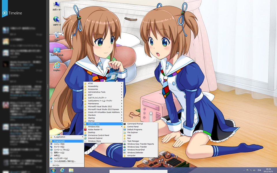
Task: Open the Help entry in System Tools
Action: tap(140, 135)
